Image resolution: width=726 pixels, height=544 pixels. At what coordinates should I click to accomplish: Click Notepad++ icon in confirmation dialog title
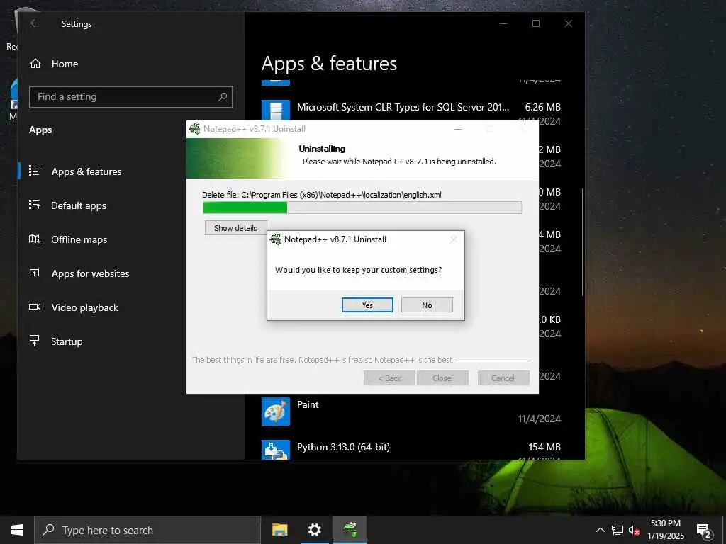(x=276, y=239)
